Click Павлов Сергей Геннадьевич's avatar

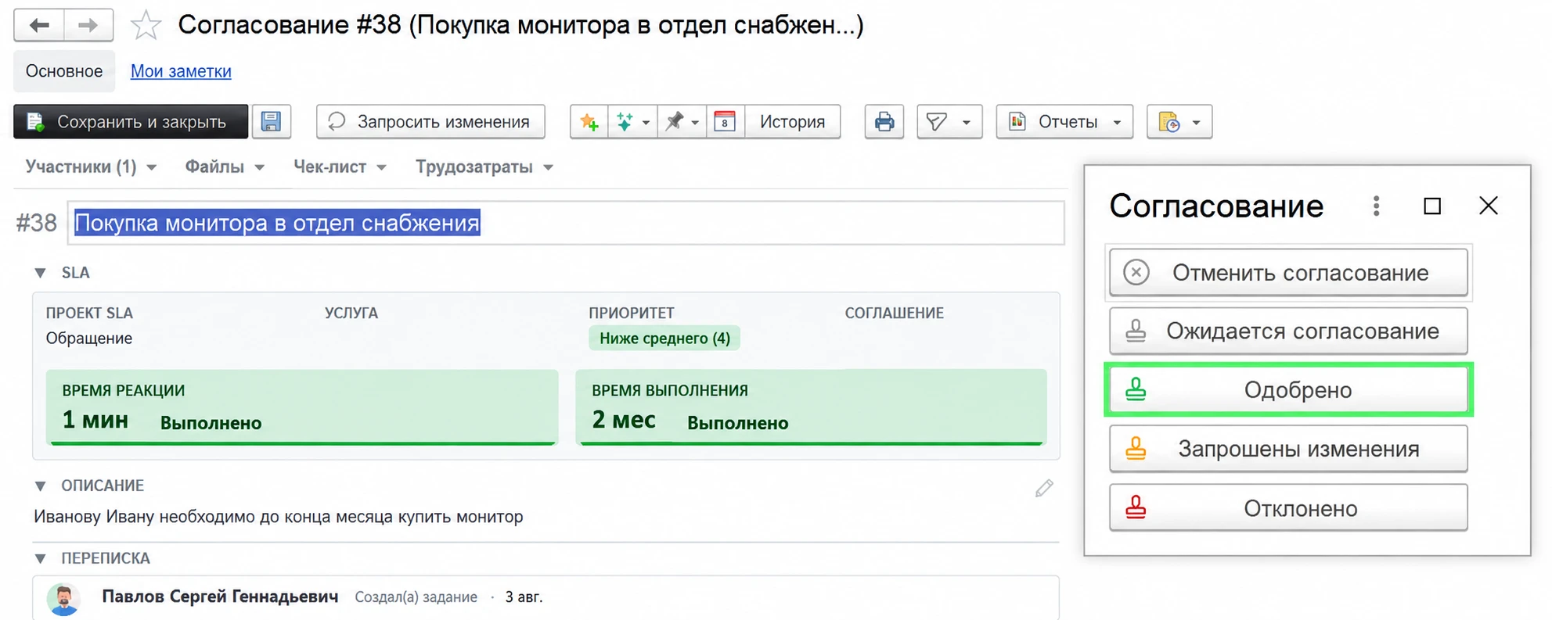[x=63, y=599]
